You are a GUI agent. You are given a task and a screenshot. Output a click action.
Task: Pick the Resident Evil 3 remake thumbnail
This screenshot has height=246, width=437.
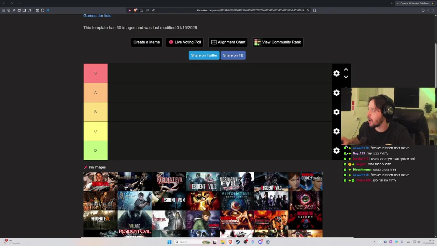click(271, 182)
